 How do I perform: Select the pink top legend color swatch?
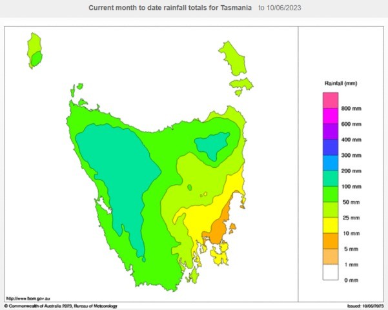(330, 100)
